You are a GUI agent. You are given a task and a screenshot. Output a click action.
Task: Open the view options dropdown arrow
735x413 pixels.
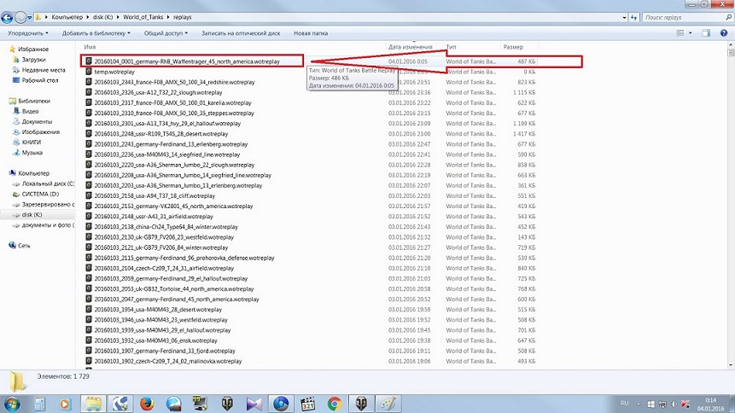[x=690, y=32]
